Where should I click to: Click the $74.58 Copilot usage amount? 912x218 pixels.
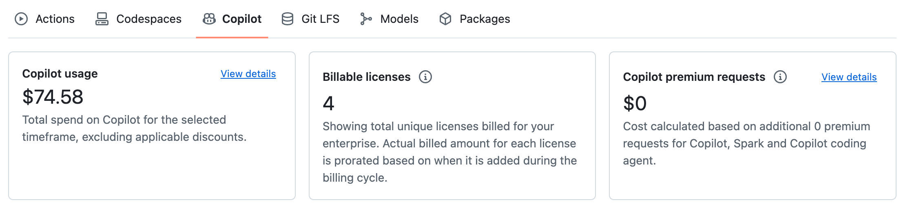[x=53, y=97]
